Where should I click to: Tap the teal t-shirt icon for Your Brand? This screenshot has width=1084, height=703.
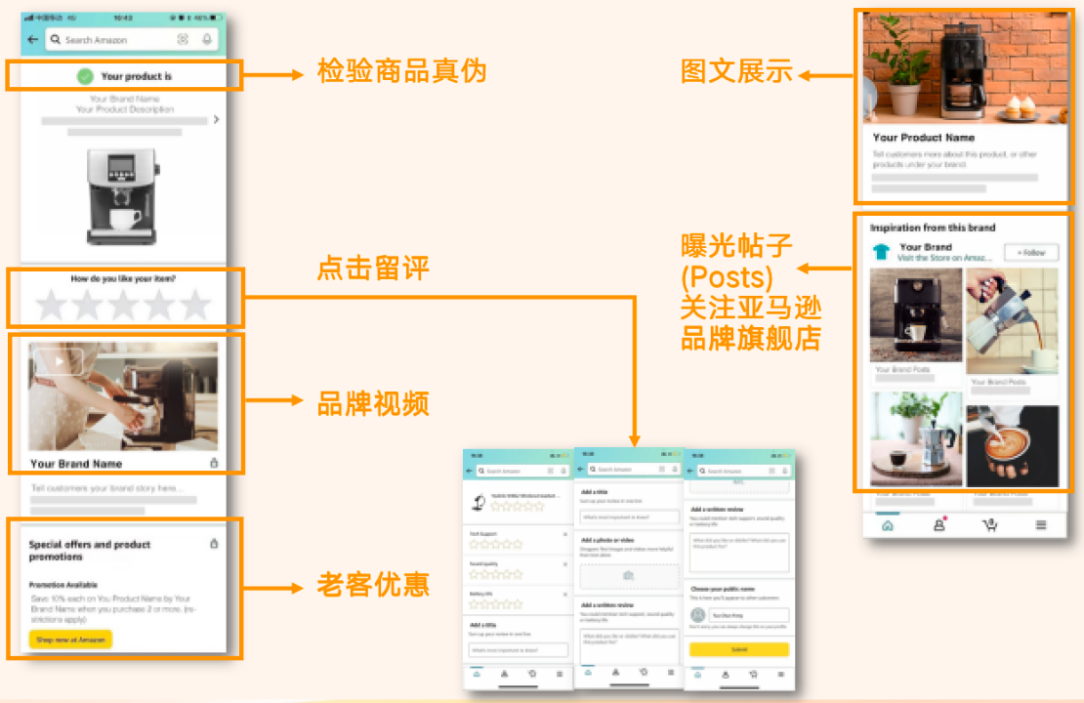pos(882,252)
